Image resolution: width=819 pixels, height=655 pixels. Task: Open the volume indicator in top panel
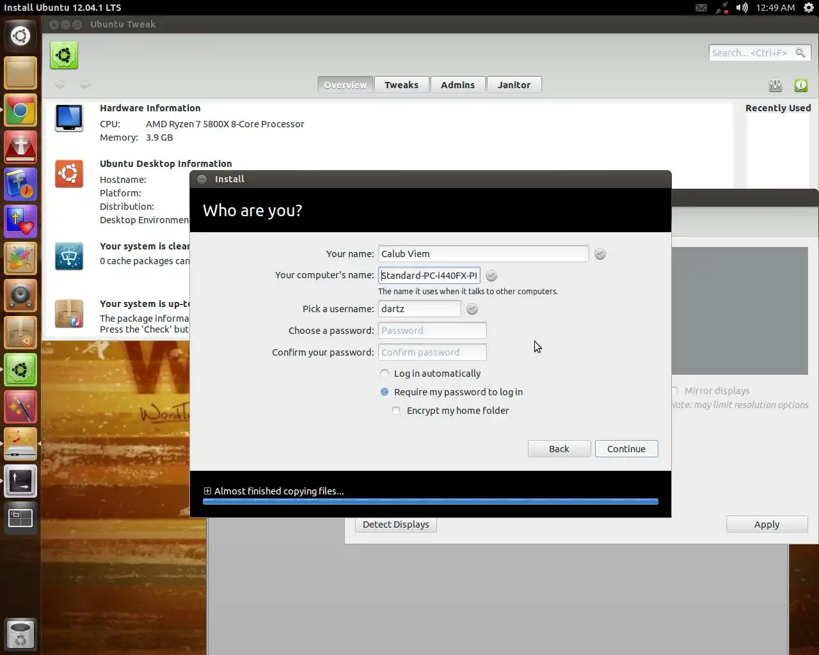click(x=742, y=8)
